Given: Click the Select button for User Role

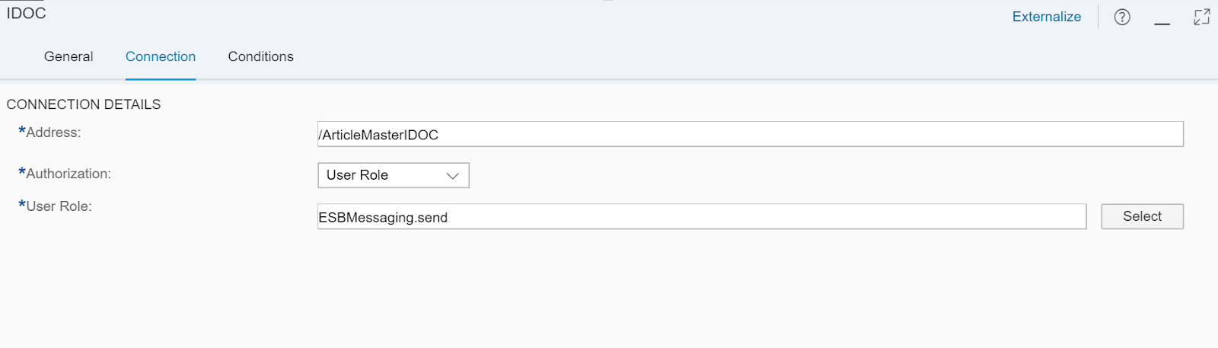Looking at the screenshot, I should [1142, 216].
